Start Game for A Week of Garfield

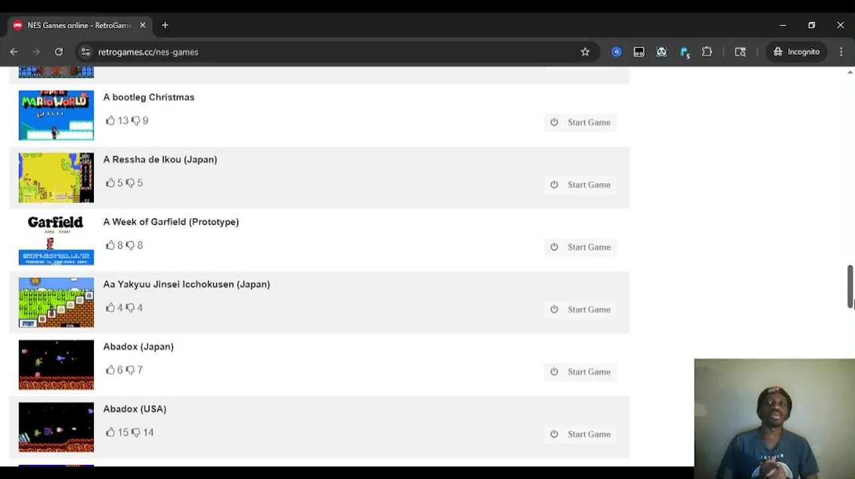click(x=581, y=247)
